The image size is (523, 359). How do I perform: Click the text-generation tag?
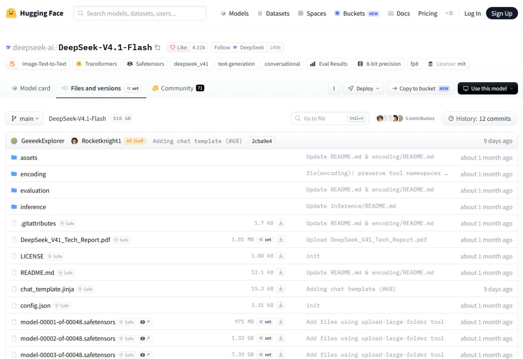(x=237, y=64)
